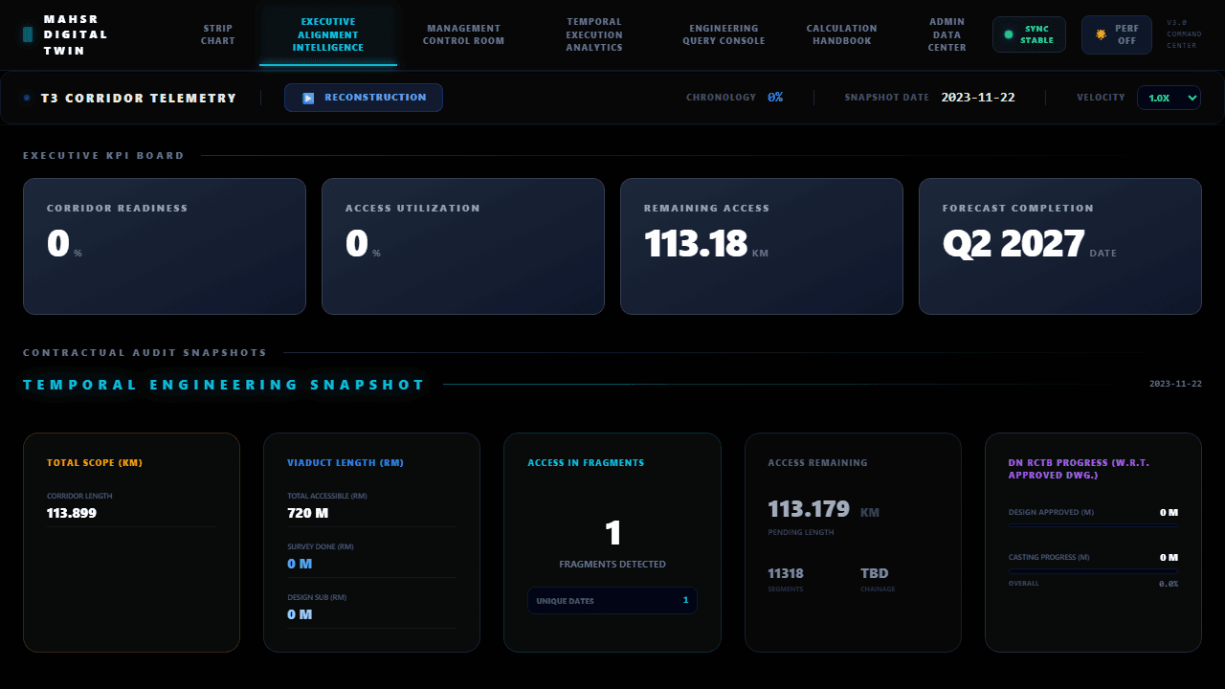The image size is (1225, 689).
Task: Open the Calculation Handbook tab
Action: pos(841,34)
